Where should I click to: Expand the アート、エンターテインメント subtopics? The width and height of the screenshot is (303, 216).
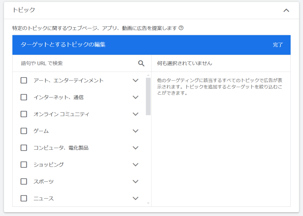tap(136, 80)
